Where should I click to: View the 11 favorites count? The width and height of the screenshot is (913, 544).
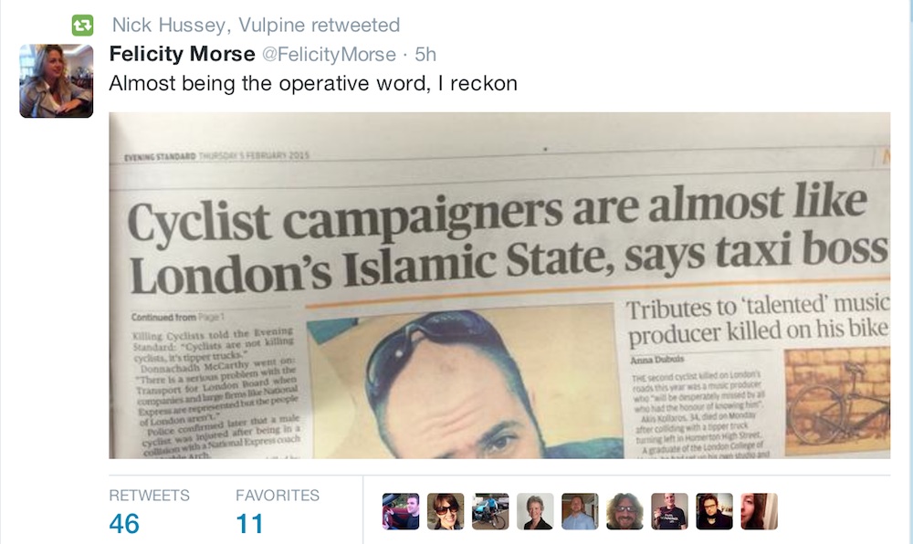point(249,524)
